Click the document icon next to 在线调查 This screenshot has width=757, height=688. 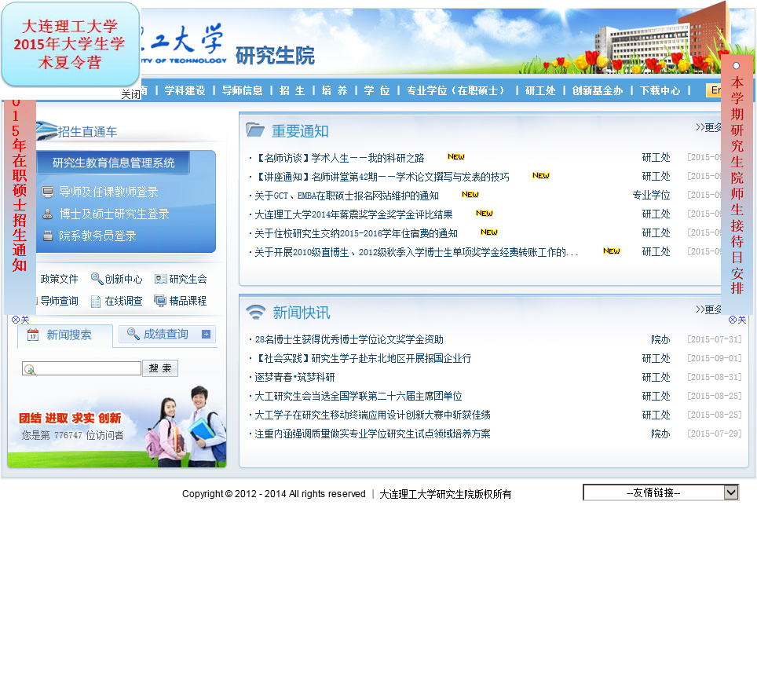coord(96,302)
